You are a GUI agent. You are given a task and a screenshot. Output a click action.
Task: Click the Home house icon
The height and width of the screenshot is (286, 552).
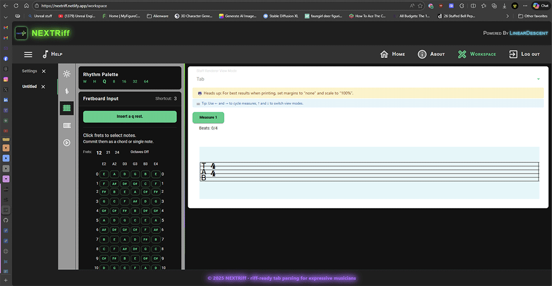click(384, 54)
